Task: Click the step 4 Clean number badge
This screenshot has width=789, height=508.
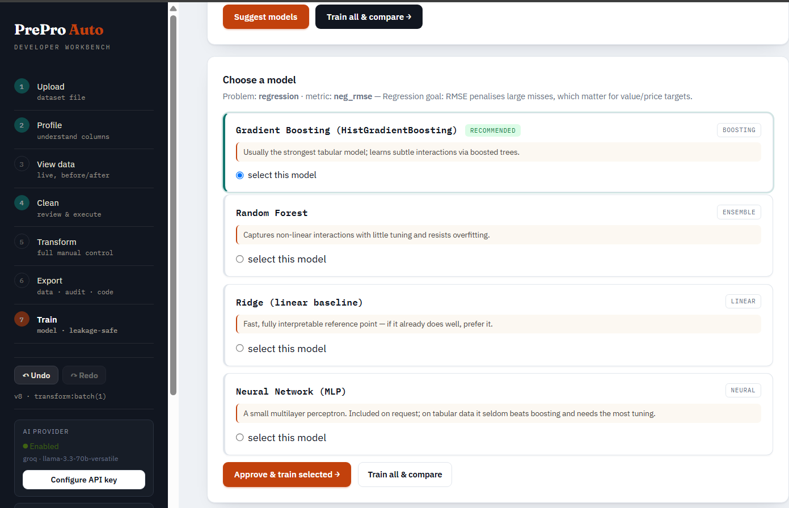Action: (22, 203)
